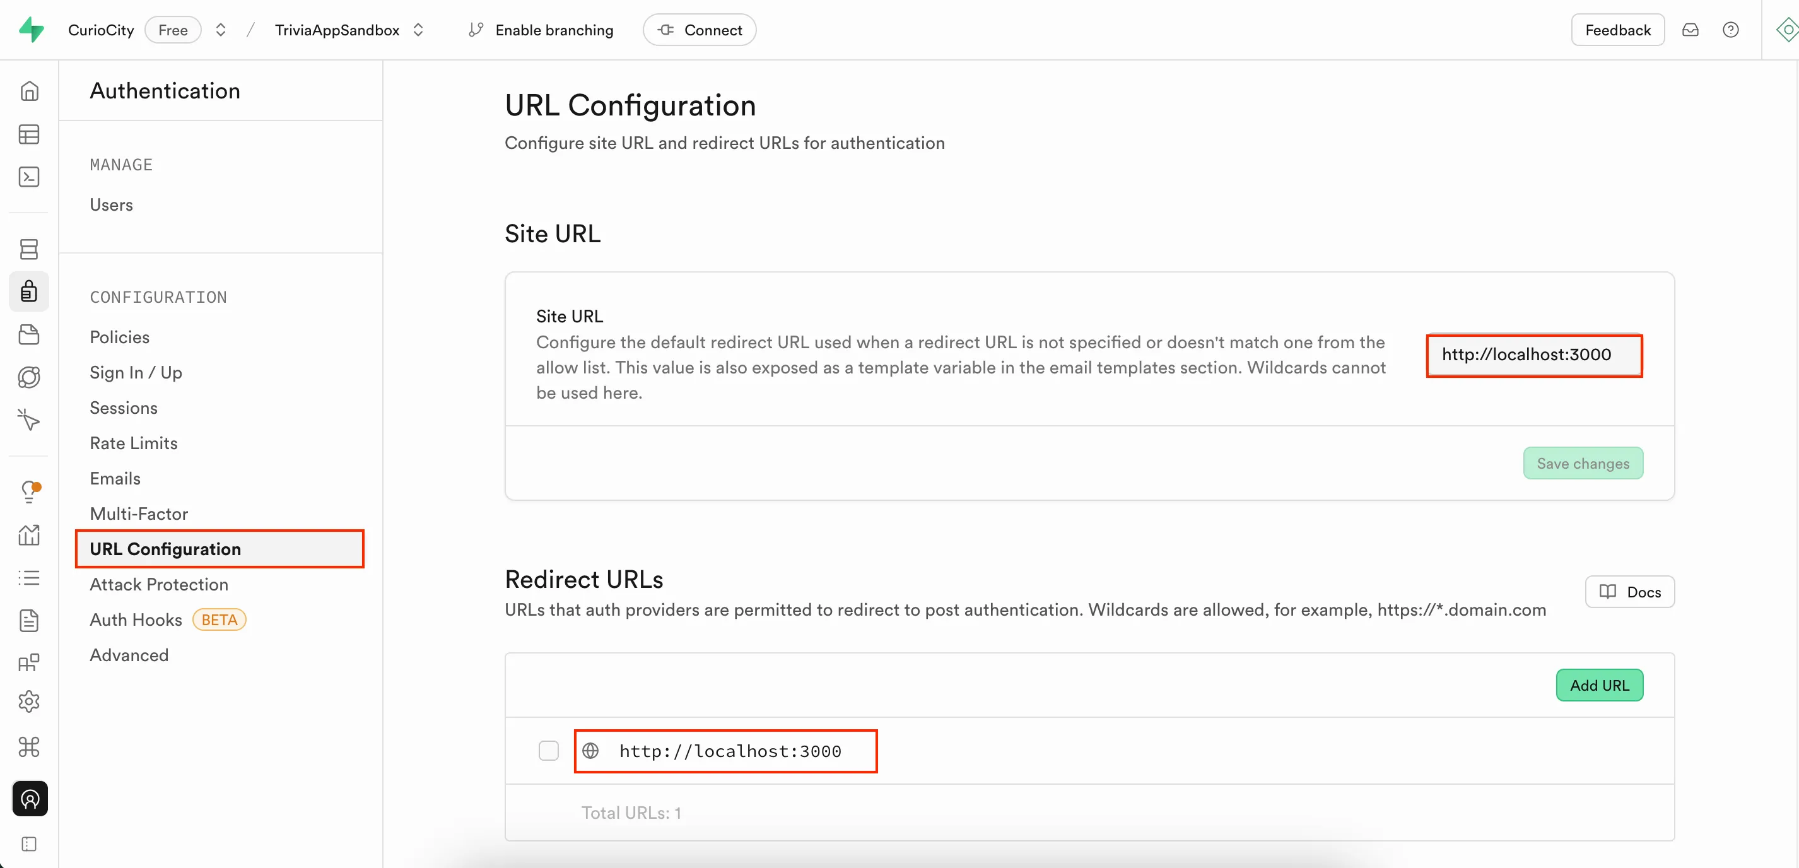1799x868 pixels.
Task: Select Attack Protection in Configuration menu
Action: pos(158,584)
